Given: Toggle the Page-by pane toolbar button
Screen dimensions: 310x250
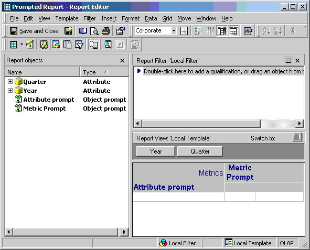Looking at the screenshot, I should 68,45.
